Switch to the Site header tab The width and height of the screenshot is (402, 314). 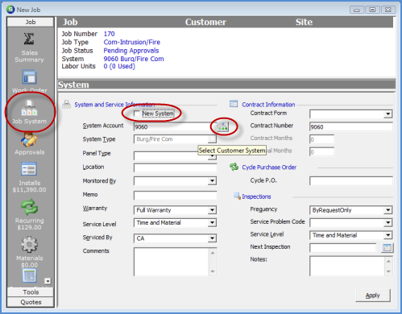point(304,22)
